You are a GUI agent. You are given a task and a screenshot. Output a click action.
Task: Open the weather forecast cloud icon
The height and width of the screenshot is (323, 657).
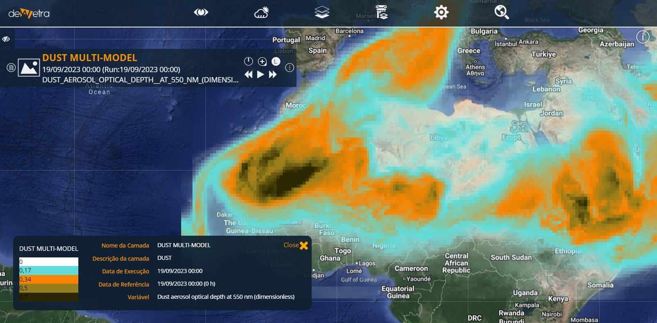coord(262,13)
